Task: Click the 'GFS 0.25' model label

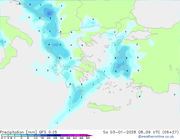Action: (48, 132)
